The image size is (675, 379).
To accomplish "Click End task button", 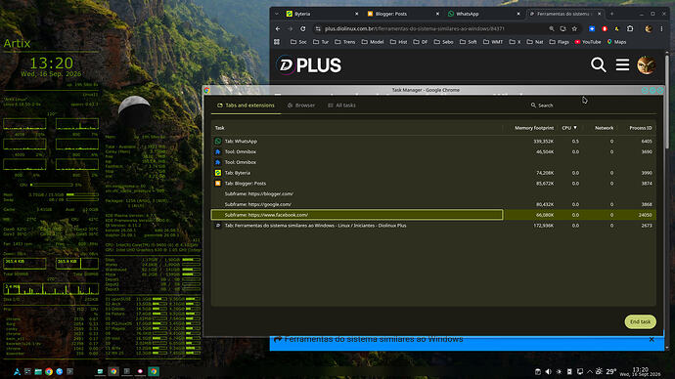I will [x=640, y=321].
